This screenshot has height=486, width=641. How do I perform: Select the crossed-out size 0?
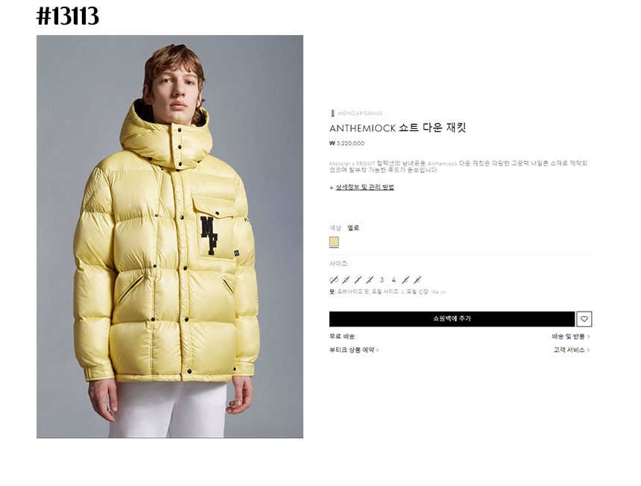(347, 280)
